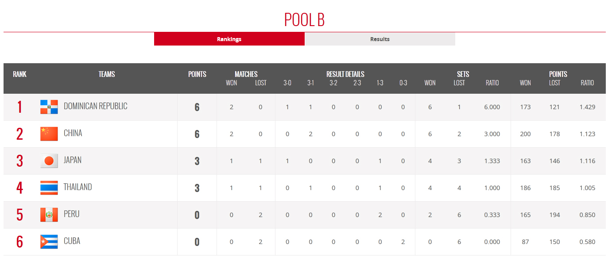Click the Thailand flag icon
This screenshot has height=267, width=612.
tap(49, 188)
